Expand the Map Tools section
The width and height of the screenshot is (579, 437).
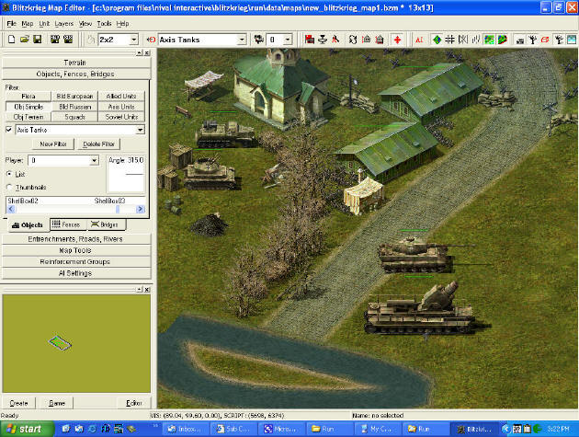[76, 250]
